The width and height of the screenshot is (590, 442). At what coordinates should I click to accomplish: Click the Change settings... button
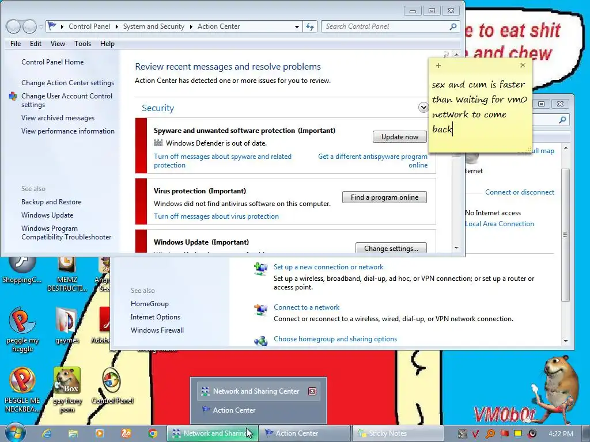coord(391,248)
